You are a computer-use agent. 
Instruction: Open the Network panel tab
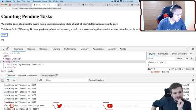56,49
